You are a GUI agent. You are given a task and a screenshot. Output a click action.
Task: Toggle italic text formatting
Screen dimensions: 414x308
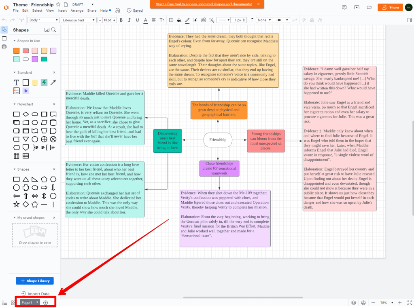(130, 20)
